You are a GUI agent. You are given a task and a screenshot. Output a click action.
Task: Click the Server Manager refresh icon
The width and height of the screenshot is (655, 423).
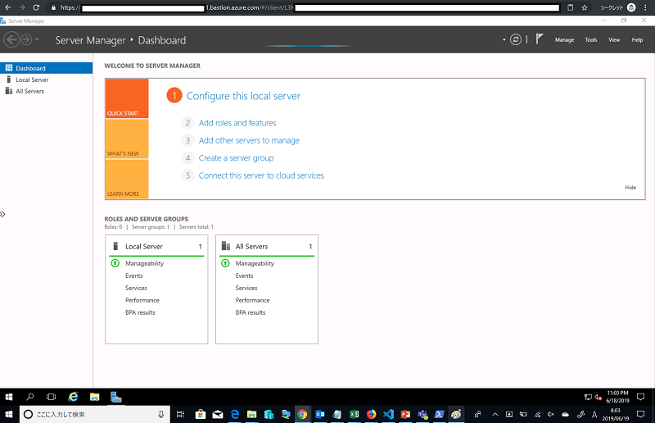coord(516,39)
